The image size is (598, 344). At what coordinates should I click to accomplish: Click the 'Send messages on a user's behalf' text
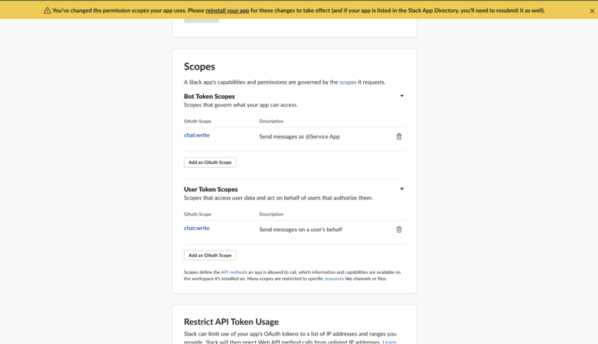click(x=300, y=230)
